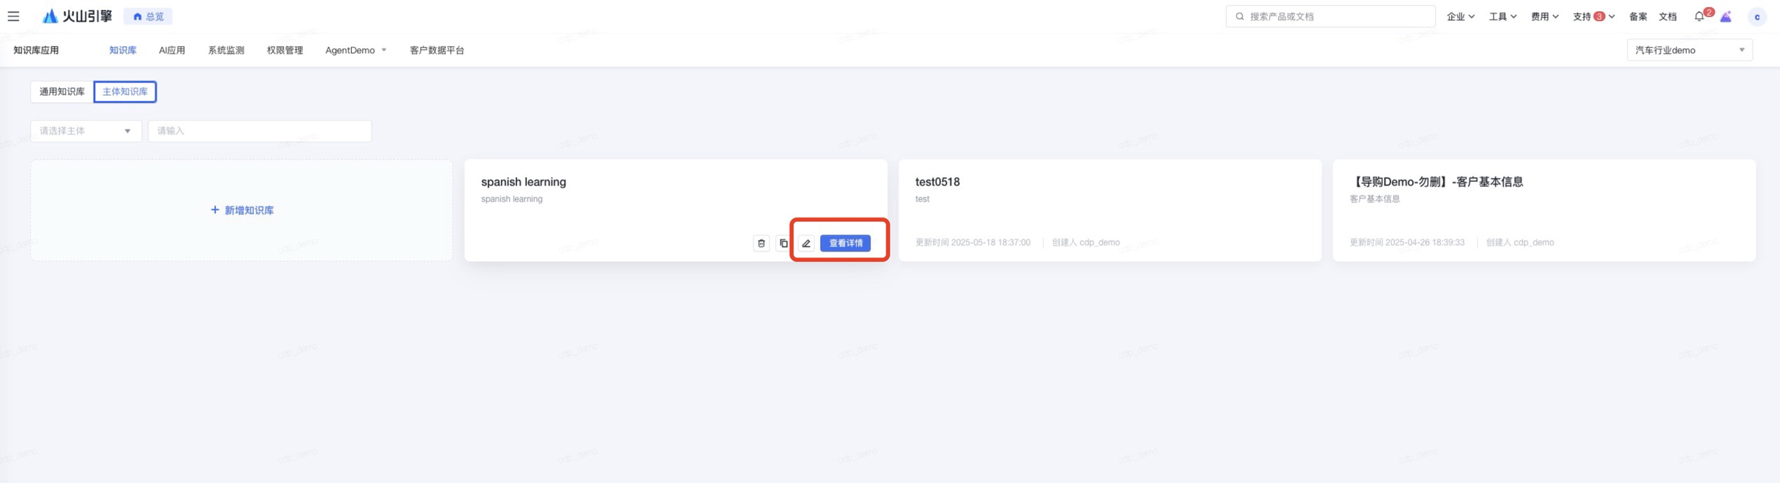Open the purple assistant icon in header
Screen dimensions: 1780x483
[x=1726, y=16]
